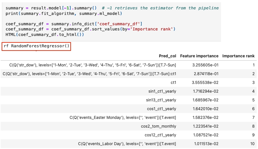This screenshot has height=149, width=258.
Task: Select the cos2_tom_monthly row label
Action: [160, 126]
